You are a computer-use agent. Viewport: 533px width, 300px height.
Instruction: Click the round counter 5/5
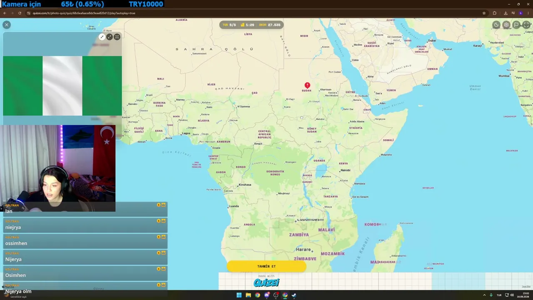(232, 25)
